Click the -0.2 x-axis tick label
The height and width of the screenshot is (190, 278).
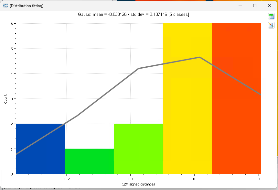pyautogui.click(x=67, y=179)
